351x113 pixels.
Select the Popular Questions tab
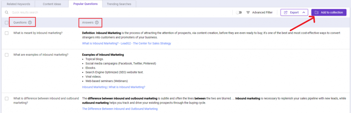click(x=85, y=4)
